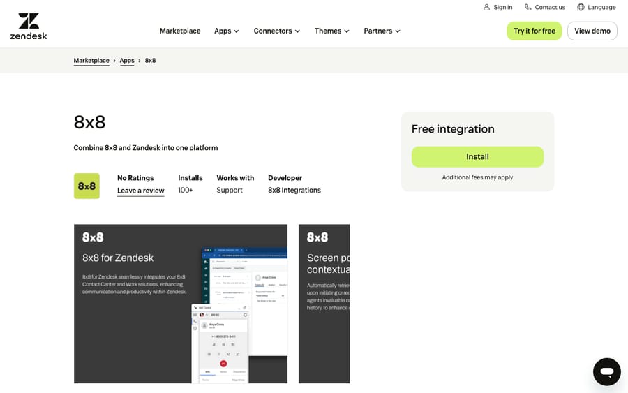Open the Apps menu label

tap(223, 31)
